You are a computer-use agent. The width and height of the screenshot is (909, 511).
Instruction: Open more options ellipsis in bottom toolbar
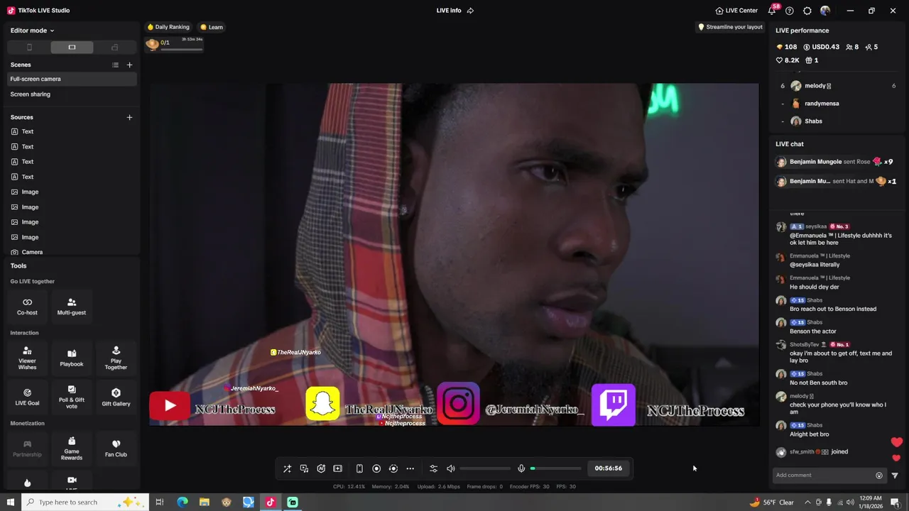410,468
